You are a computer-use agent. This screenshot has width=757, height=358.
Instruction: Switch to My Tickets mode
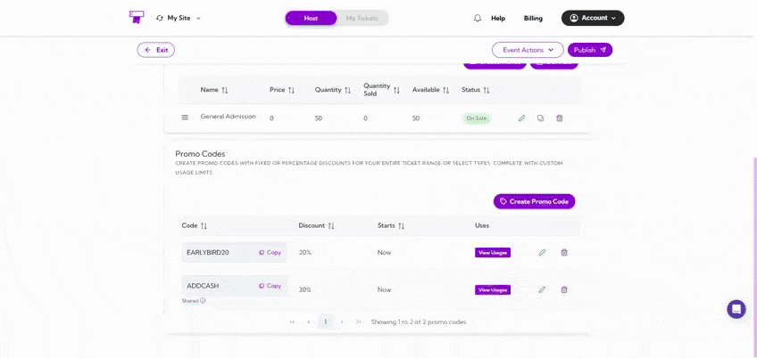[362, 19]
